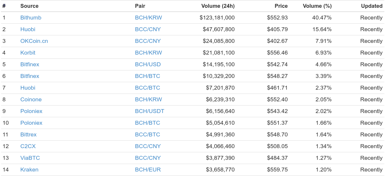The width and height of the screenshot is (386, 177).
Task: Click the Volume (%) column header
Action: pos(317,6)
